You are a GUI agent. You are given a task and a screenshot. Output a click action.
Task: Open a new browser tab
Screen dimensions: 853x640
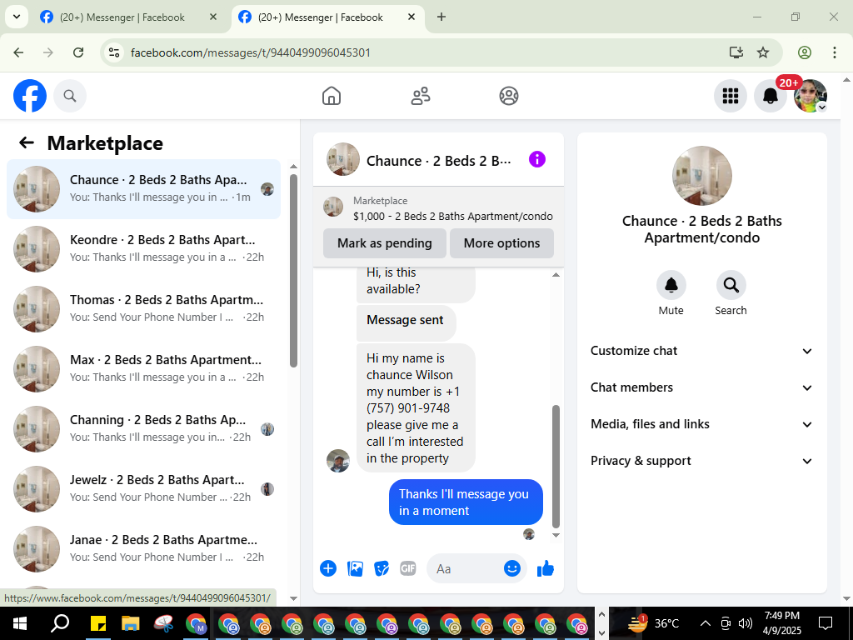click(x=441, y=17)
